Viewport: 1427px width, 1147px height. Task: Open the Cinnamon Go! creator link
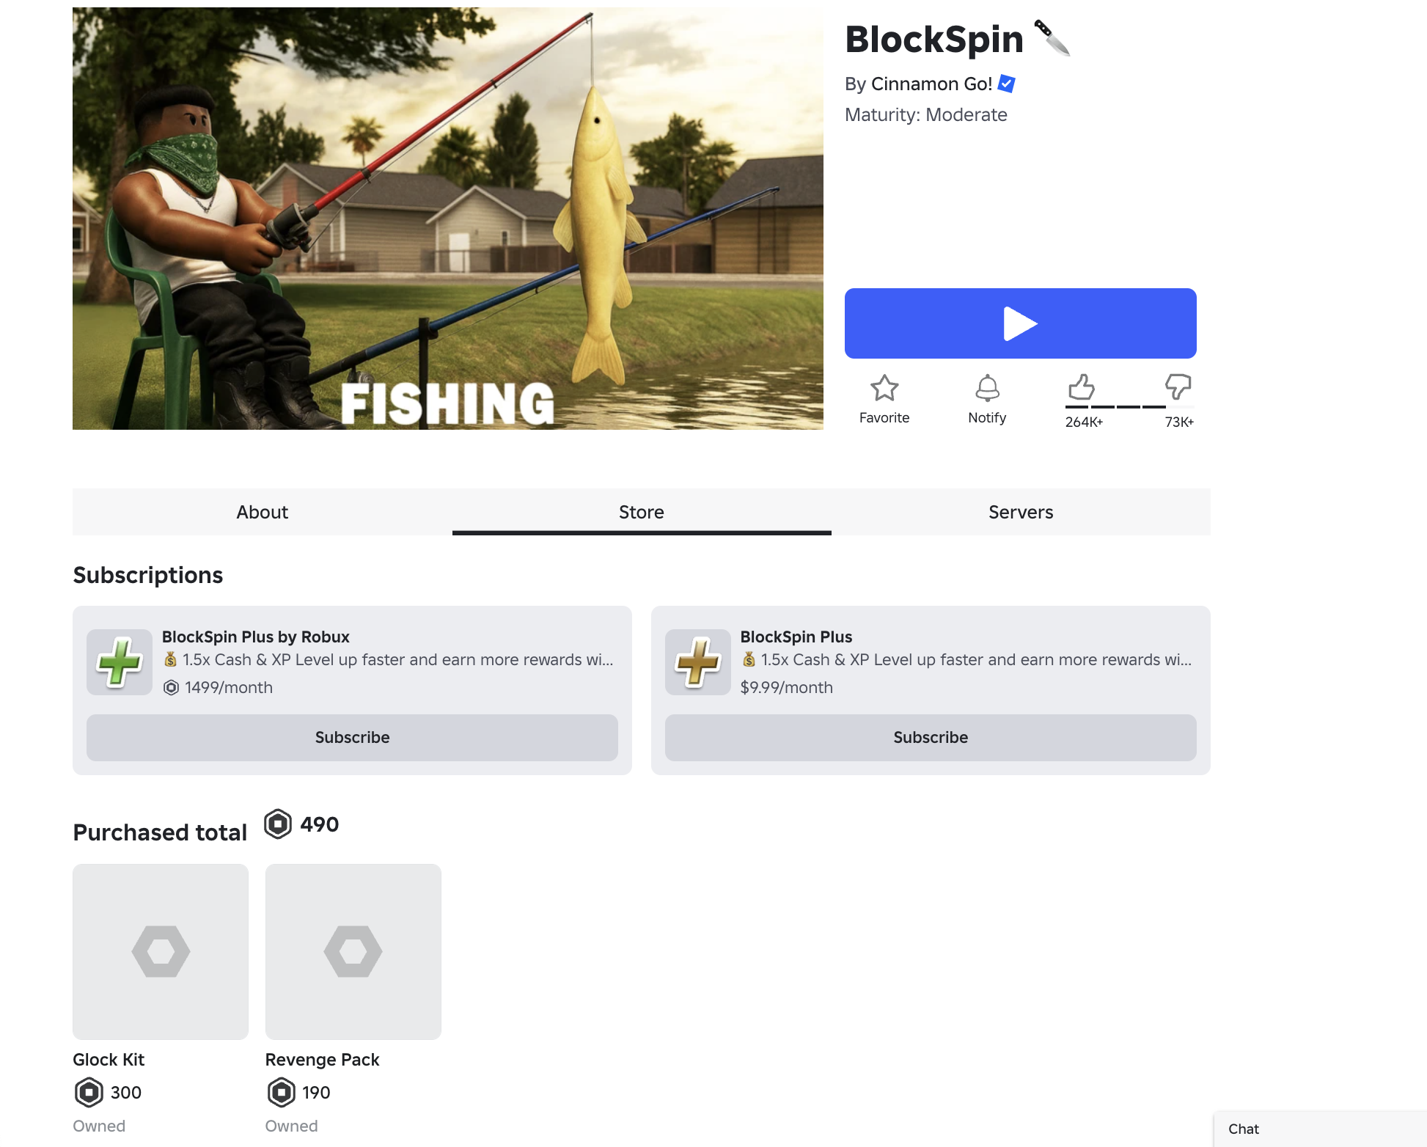(931, 84)
